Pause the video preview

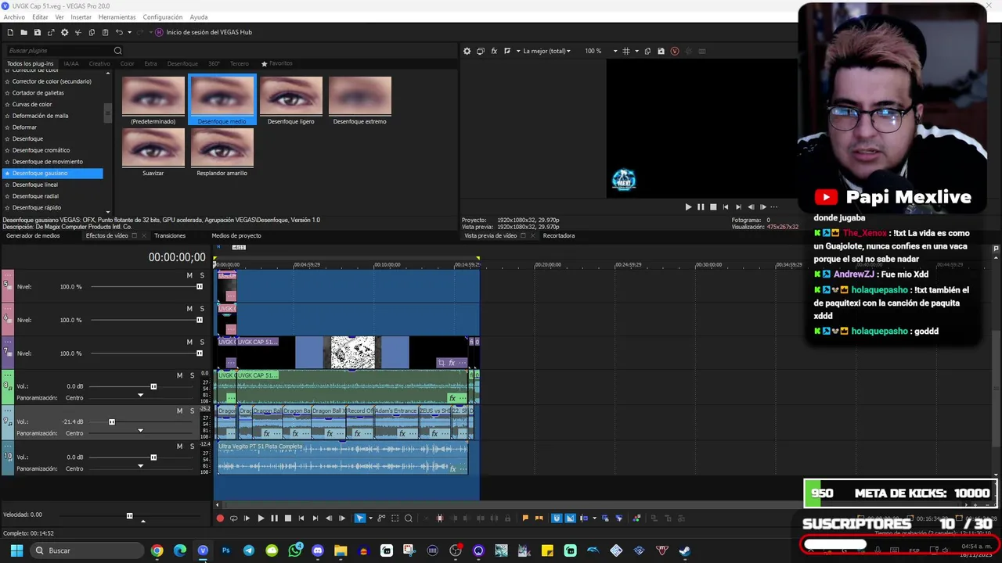pyautogui.click(x=701, y=207)
